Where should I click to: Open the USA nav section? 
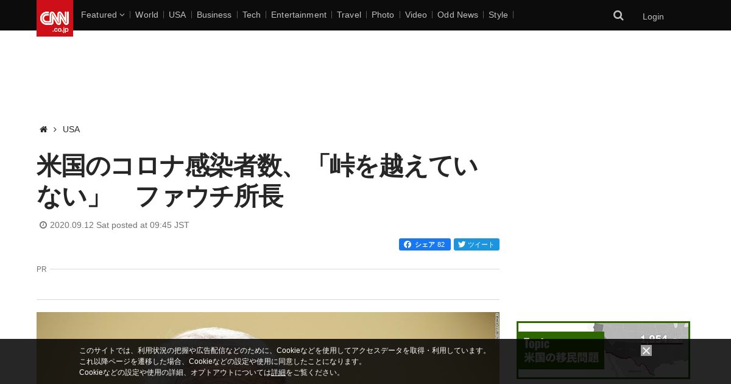click(177, 15)
